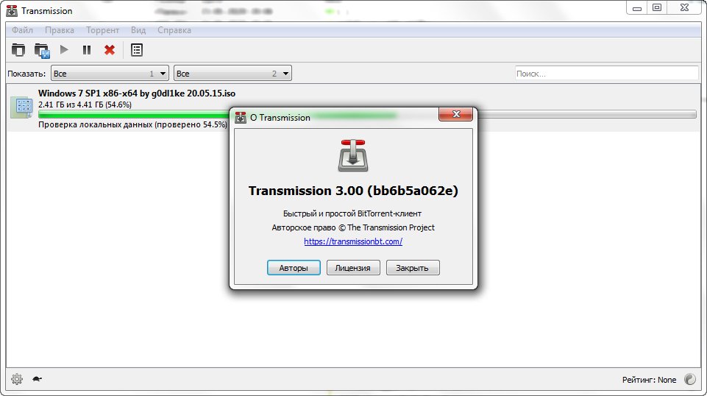Open the Справка menu

coord(174,30)
